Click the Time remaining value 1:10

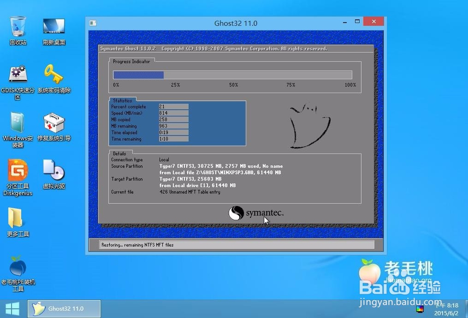[174, 139]
